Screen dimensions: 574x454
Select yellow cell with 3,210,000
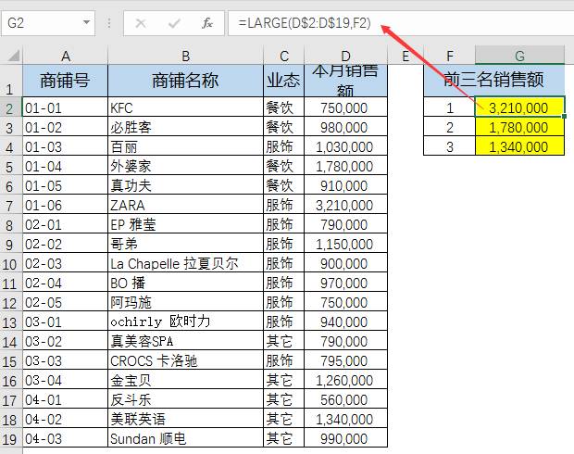coord(519,107)
